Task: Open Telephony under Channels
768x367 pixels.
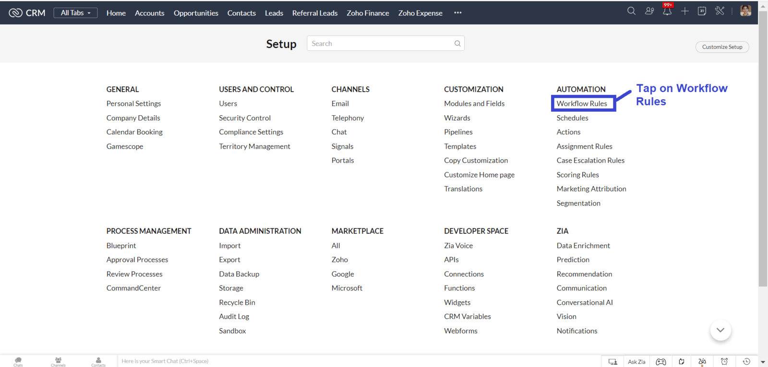Action: pyautogui.click(x=348, y=118)
